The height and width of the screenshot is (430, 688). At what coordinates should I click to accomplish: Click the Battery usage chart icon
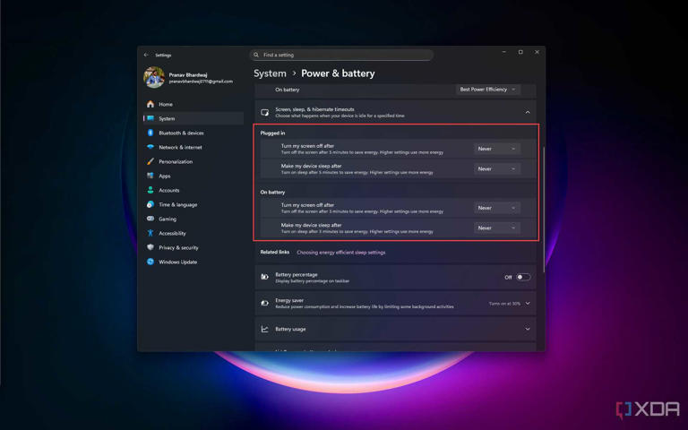coord(264,329)
